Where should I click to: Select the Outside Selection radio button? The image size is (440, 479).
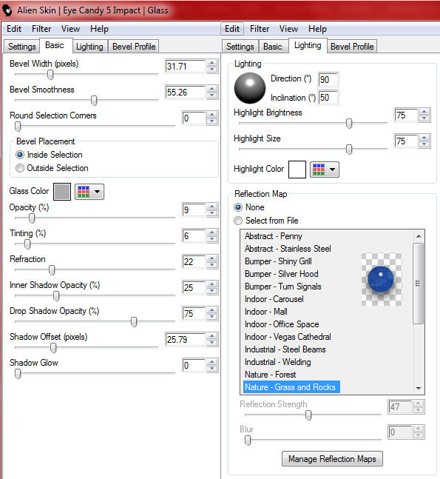[52, 168]
